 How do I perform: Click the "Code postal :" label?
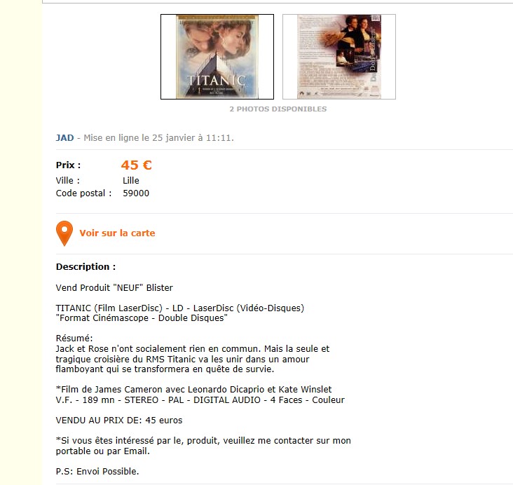click(x=84, y=193)
